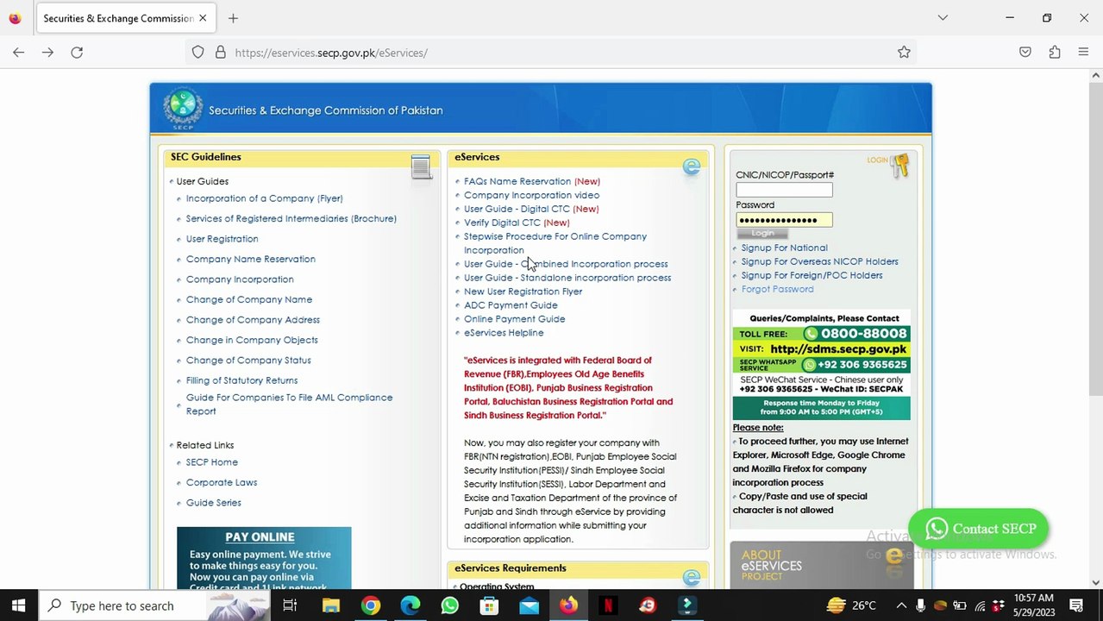Open Change of Company Name guide
Viewport: 1103px width, 621px height.
pyautogui.click(x=249, y=299)
